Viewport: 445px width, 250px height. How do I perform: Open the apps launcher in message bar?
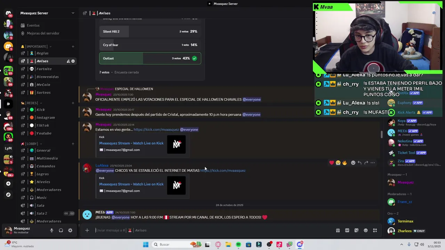(x=375, y=230)
